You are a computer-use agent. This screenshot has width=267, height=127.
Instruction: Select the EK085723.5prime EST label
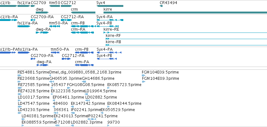coord(124,84)
